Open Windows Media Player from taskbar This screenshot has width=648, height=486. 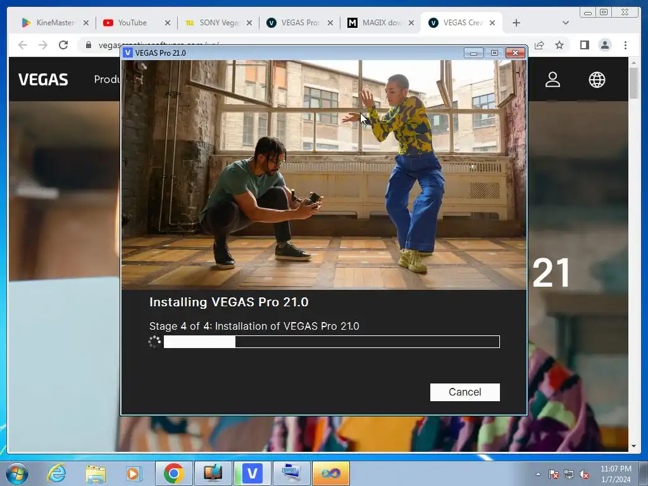coord(134,473)
